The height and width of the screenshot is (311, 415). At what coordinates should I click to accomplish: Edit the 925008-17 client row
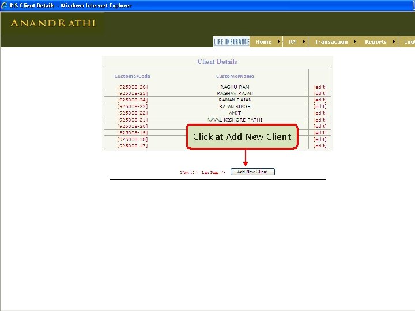coord(320,146)
